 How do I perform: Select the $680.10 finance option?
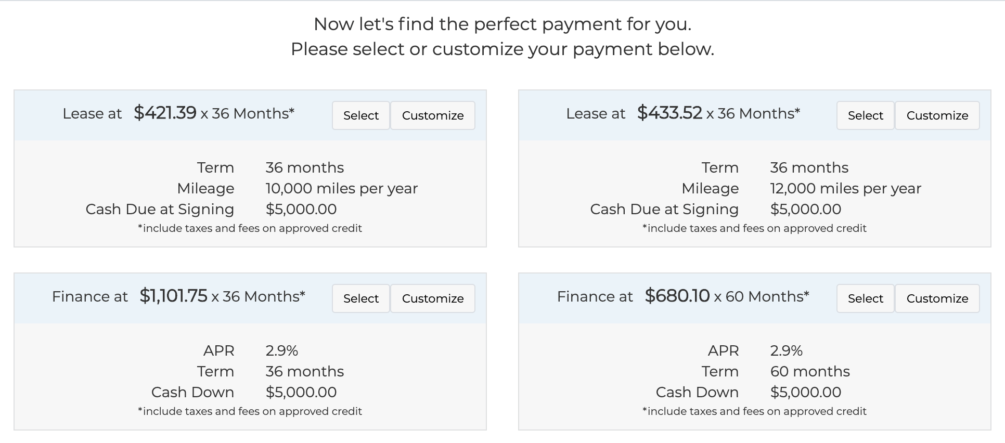pyautogui.click(x=866, y=298)
